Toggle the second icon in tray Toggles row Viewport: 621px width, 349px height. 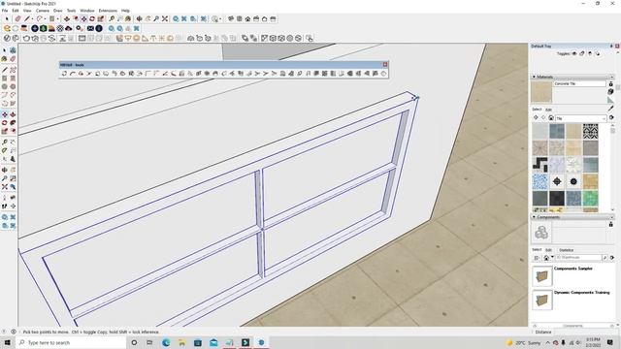coord(582,53)
